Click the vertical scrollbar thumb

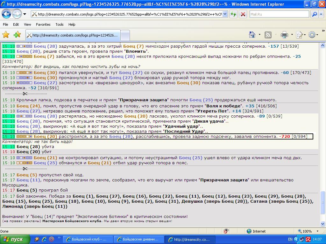(323, 202)
